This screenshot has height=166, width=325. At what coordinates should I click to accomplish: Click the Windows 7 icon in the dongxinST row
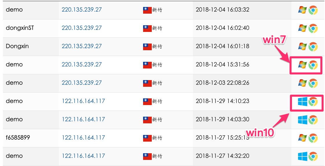(302, 28)
